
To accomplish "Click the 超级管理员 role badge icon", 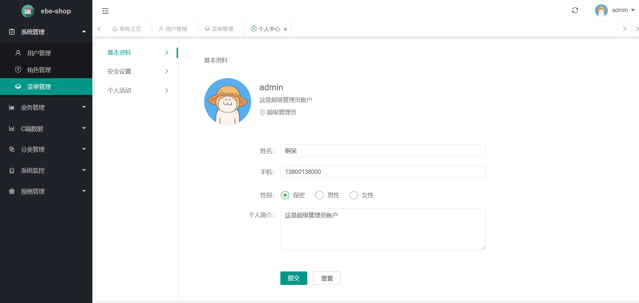I will (262, 112).
